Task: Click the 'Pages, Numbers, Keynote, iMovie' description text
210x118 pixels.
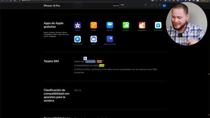Action: pyautogui.click(x=56, y=34)
